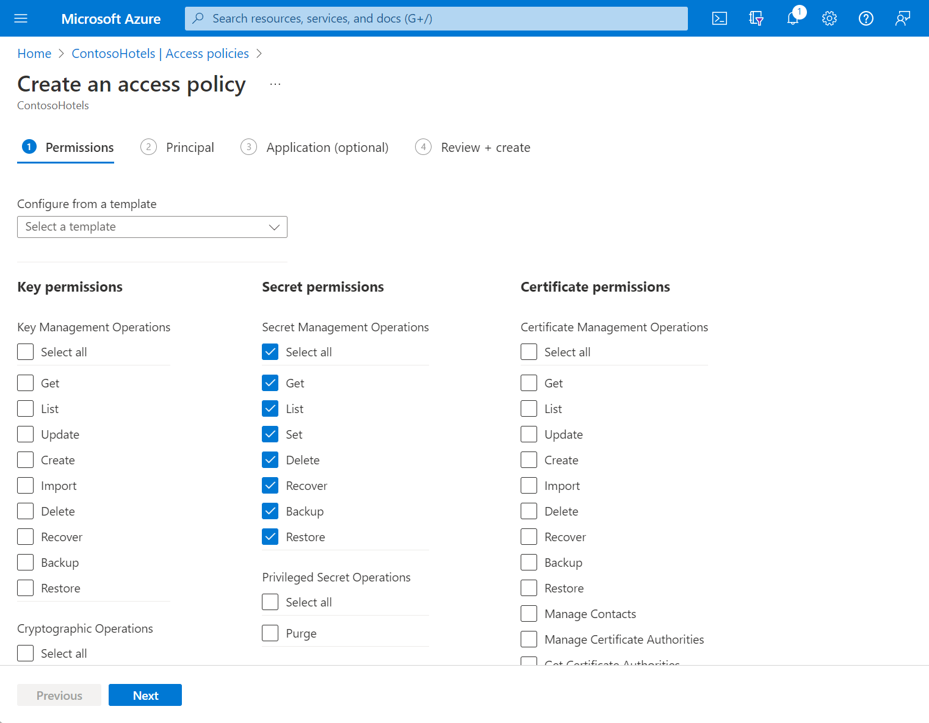Open the Help pane
929x723 pixels.
click(x=866, y=18)
